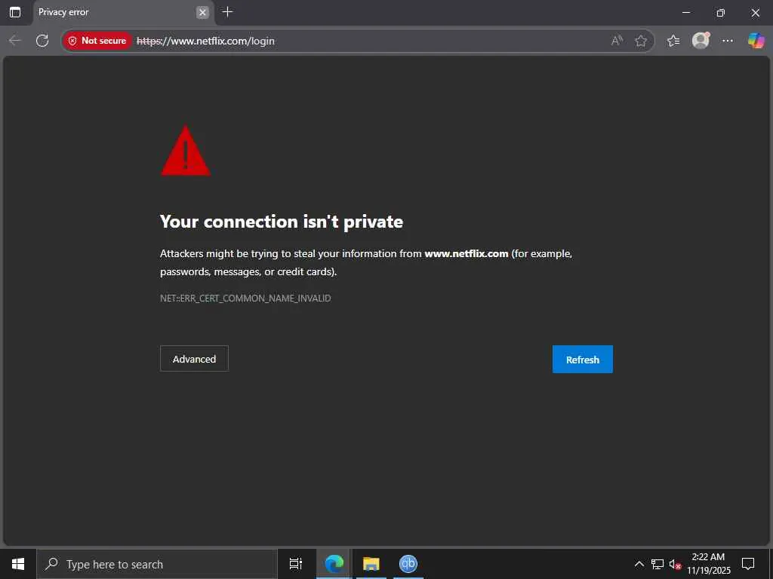Image resolution: width=773 pixels, height=579 pixels.
Task: Open Task View on the taskbar
Action: (296, 564)
